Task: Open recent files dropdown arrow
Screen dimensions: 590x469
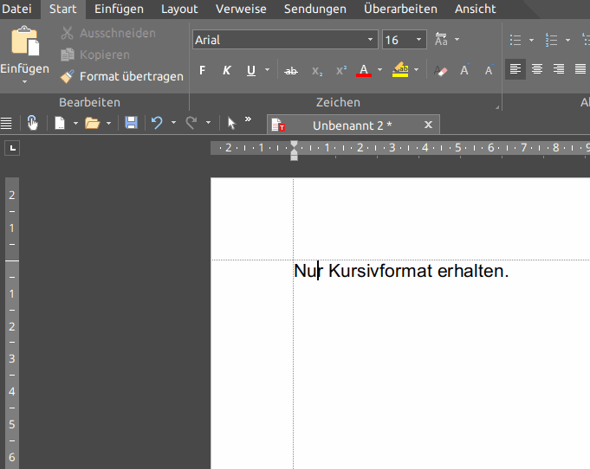Action: 108,123
